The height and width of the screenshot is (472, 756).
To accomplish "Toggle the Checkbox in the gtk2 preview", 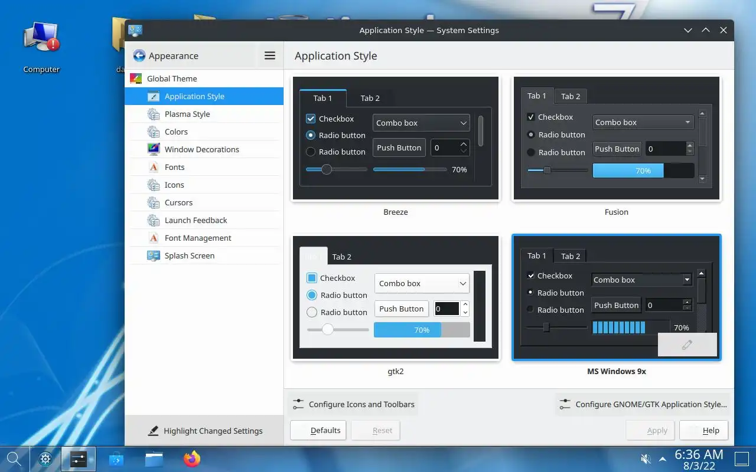I will pos(312,278).
